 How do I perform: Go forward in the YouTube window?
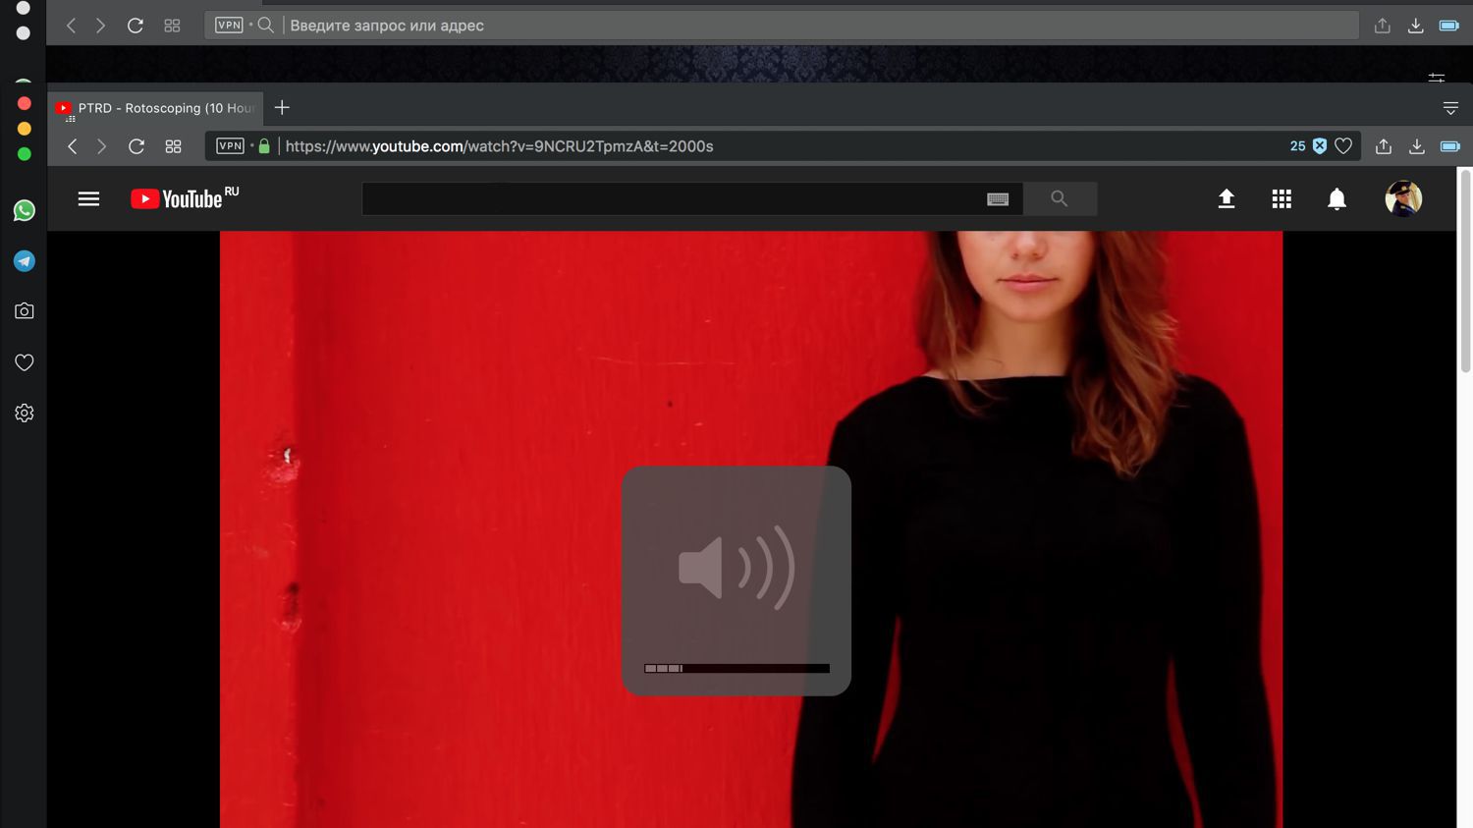click(x=101, y=146)
